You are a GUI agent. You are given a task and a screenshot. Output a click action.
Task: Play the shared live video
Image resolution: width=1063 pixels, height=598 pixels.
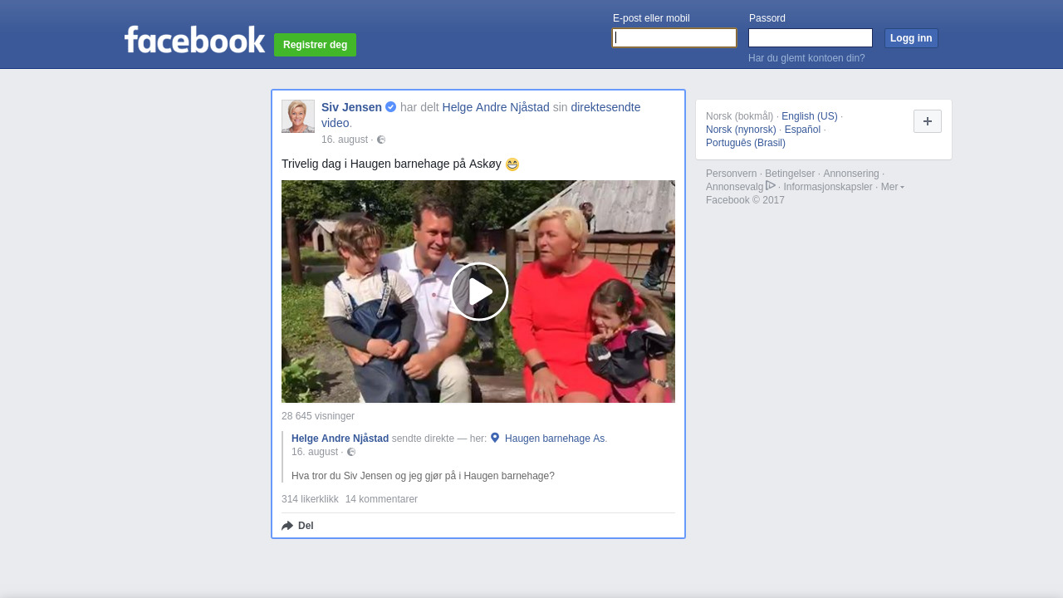tap(478, 292)
